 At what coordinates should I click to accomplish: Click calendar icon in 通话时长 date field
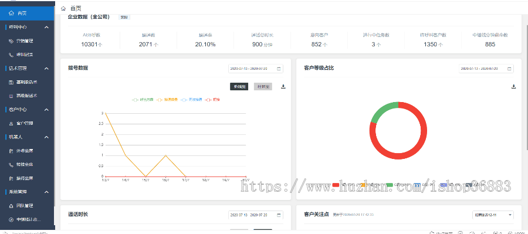click(279, 215)
